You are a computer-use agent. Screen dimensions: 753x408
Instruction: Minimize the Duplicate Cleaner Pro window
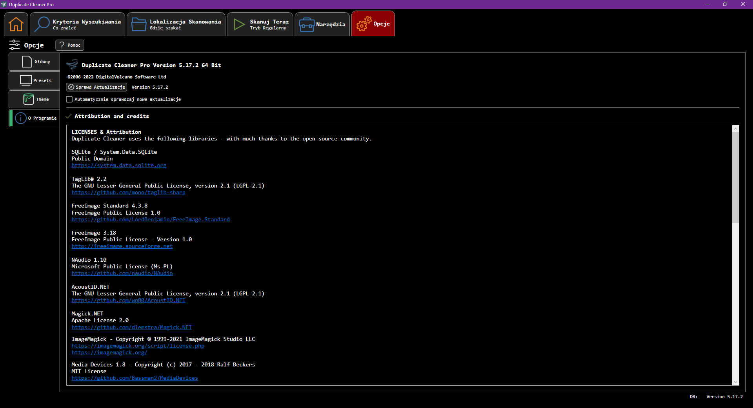pyautogui.click(x=708, y=4)
